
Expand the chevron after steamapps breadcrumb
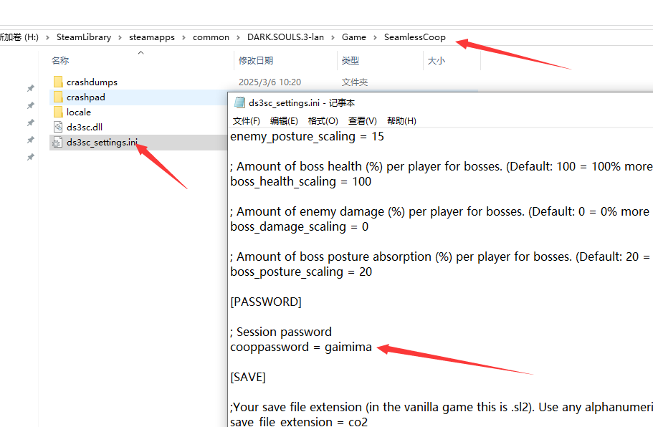pyautogui.click(x=184, y=37)
